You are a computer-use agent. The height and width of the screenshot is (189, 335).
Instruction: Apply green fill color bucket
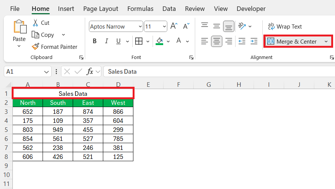160,41
